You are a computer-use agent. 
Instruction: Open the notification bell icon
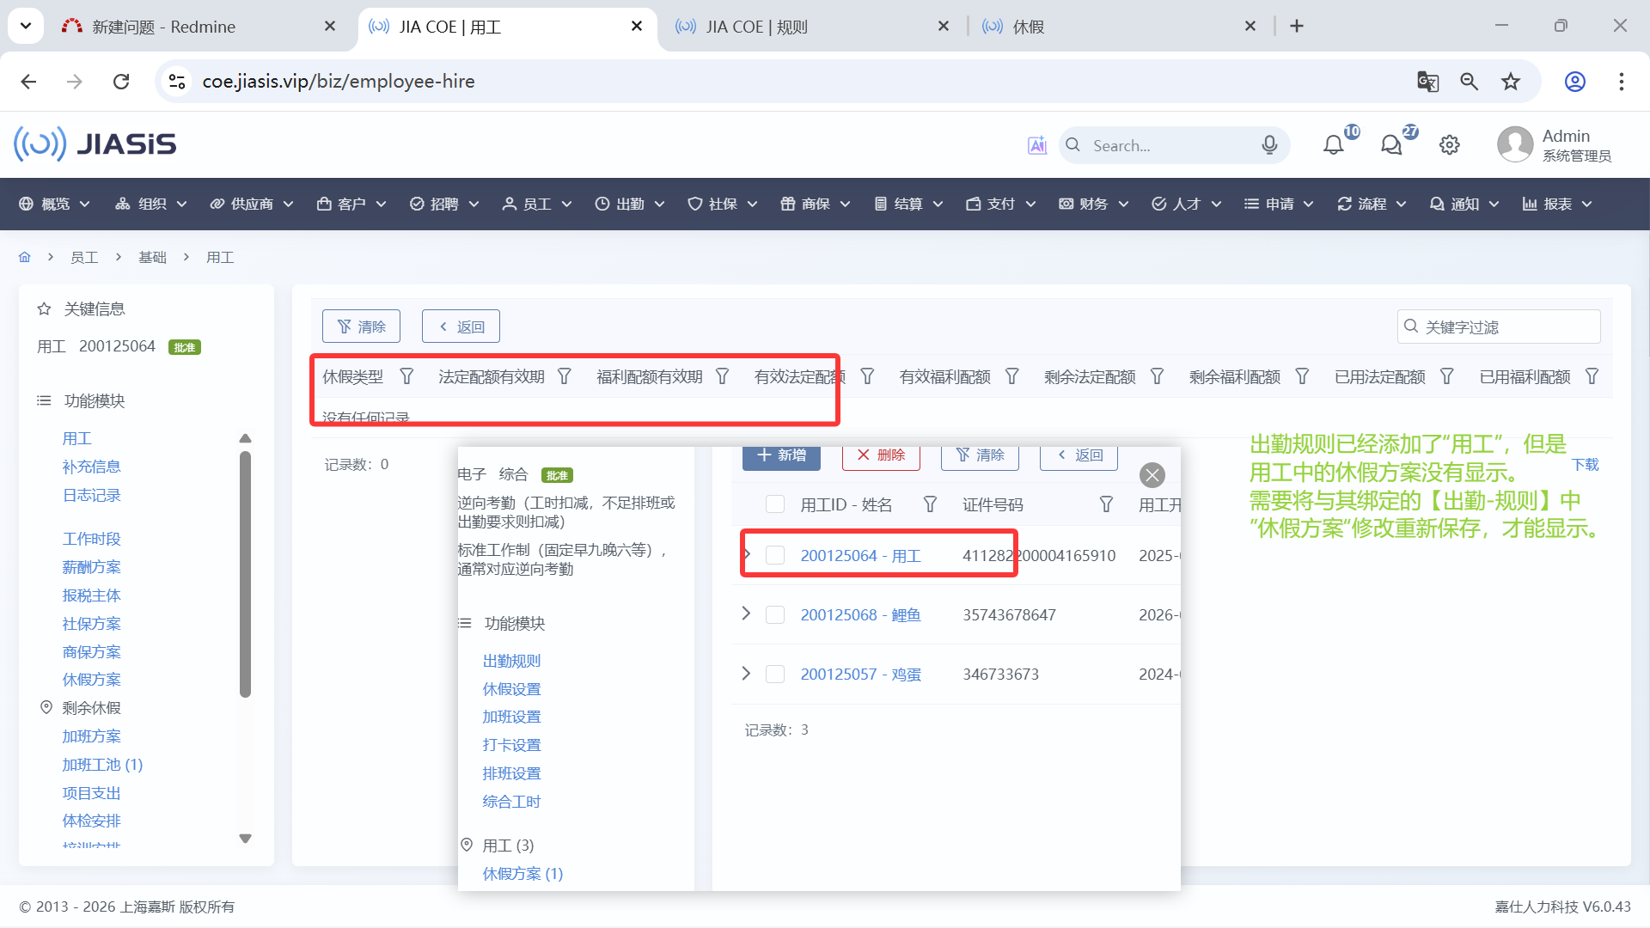(x=1333, y=145)
